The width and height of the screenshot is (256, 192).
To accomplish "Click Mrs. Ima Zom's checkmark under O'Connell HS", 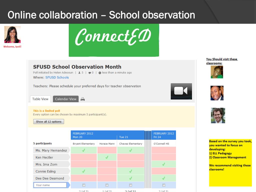I will coord(163,164).
